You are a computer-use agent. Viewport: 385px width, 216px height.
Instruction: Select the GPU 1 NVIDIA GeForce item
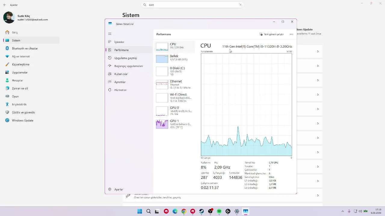[x=175, y=124]
